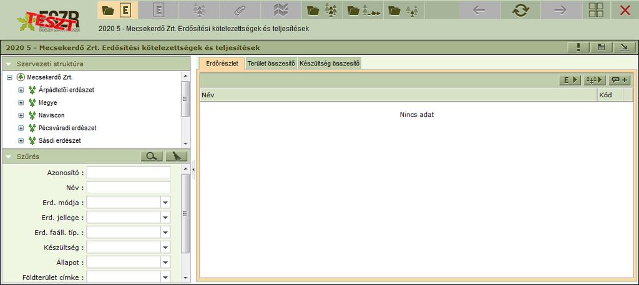This screenshot has height=285, width=639.
Task: Click the red X close icon
Action: coord(625,10)
